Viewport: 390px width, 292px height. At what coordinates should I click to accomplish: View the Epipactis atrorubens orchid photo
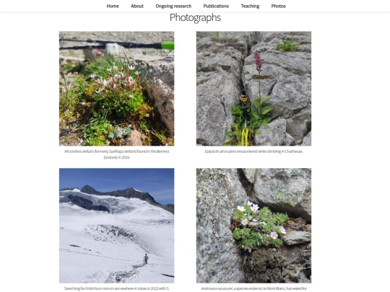[253, 89]
